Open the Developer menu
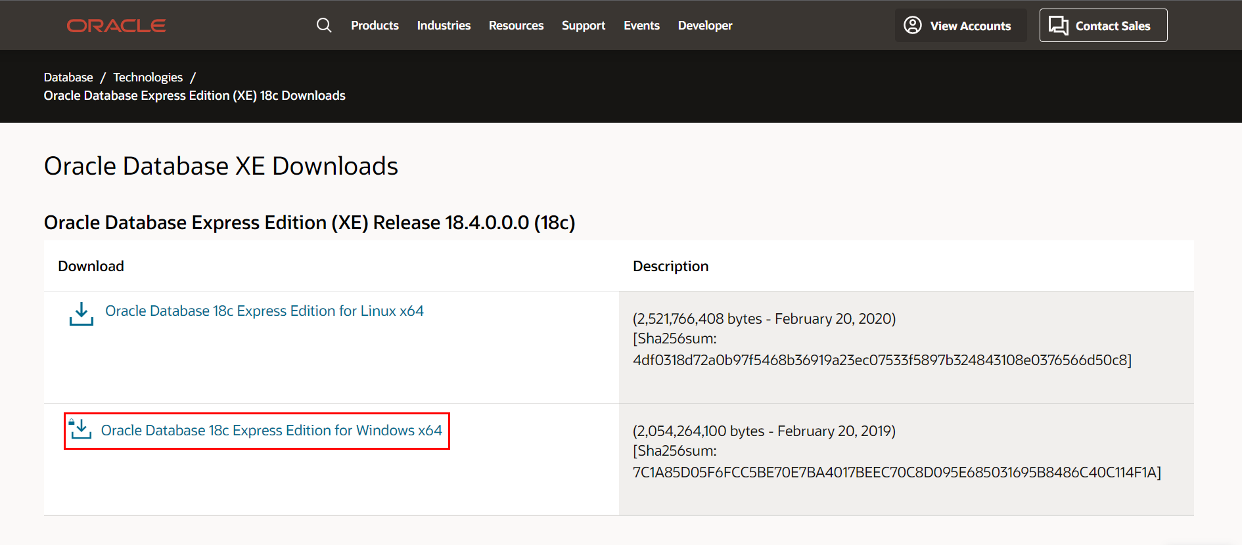The width and height of the screenshot is (1242, 545). pyautogui.click(x=705, y=26)
